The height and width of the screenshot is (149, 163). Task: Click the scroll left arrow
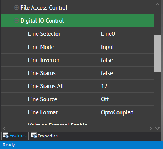click(5, 128)
